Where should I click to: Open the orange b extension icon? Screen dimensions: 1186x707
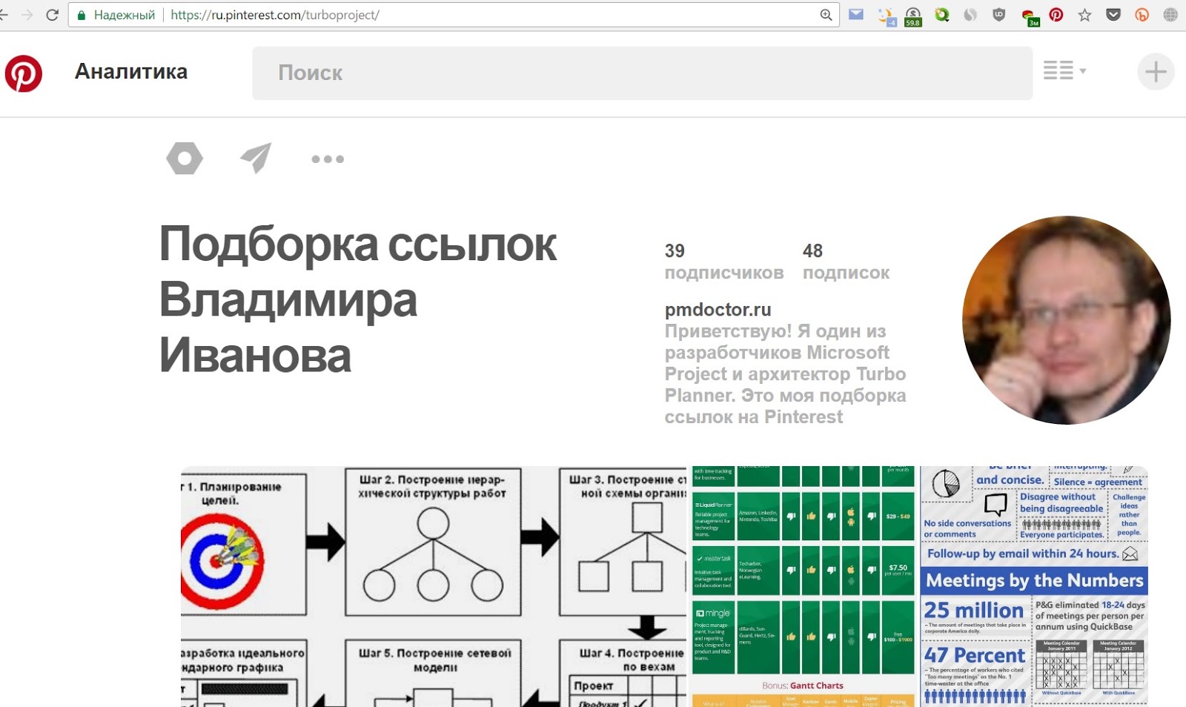pyautogui.click(x=1142, y=15)
